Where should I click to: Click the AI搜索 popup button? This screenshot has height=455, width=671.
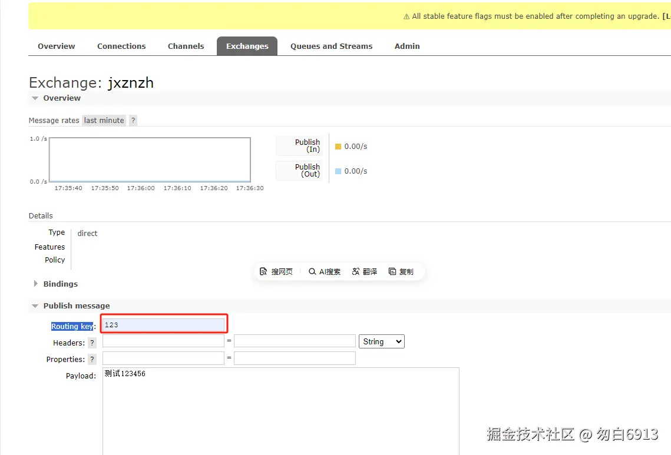click(325, 271)
